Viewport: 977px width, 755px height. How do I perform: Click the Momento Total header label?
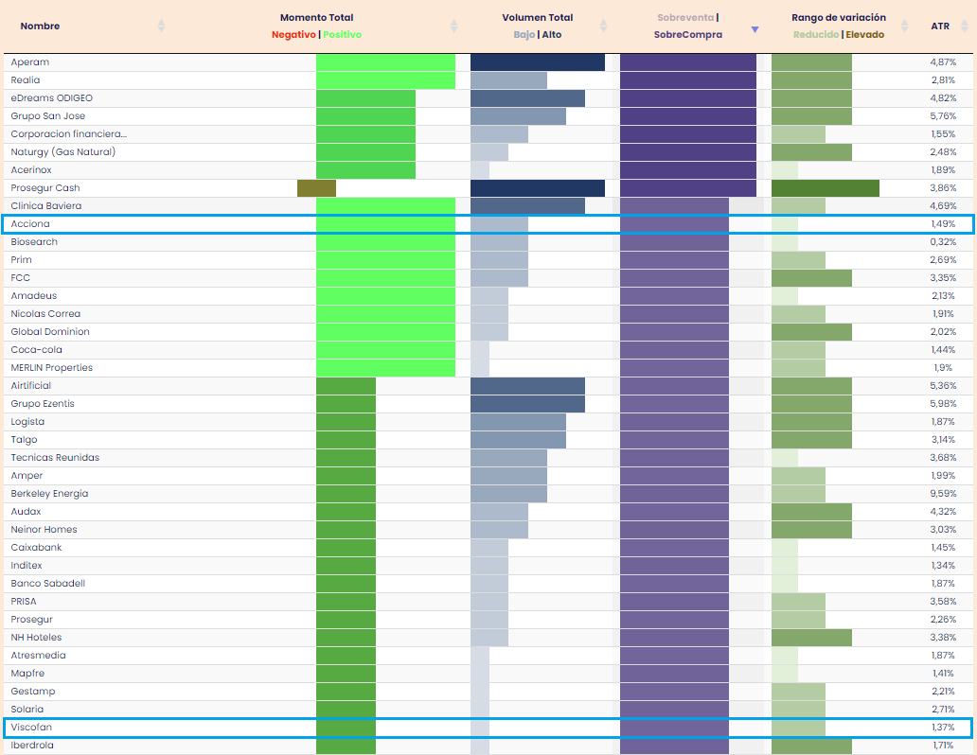pyautogui.click(x=316, y=17)
